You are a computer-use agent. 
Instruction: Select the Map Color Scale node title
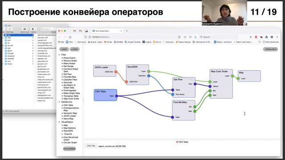(x=219, y=72)
